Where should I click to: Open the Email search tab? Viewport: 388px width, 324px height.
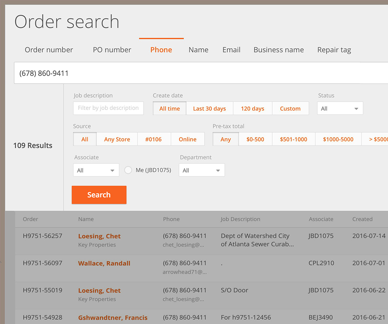click(231, 50)
